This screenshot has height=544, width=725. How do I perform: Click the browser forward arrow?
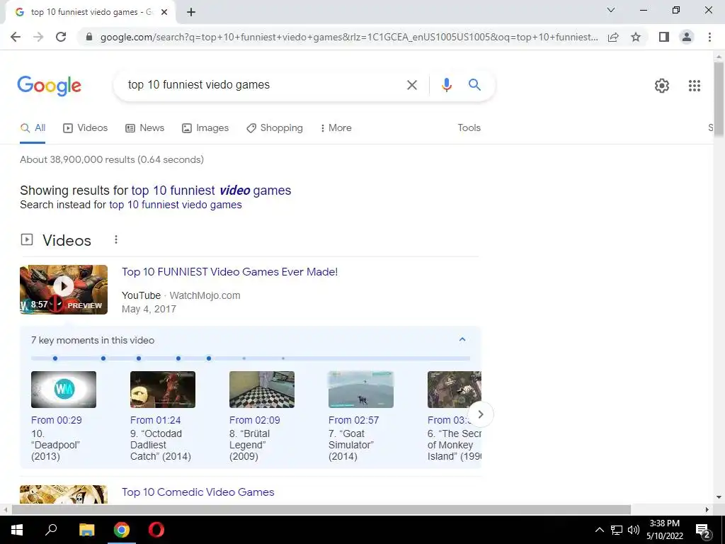click(x=38, y=37)
